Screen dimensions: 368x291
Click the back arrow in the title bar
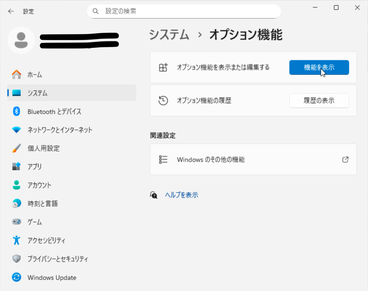pos(11,11)
